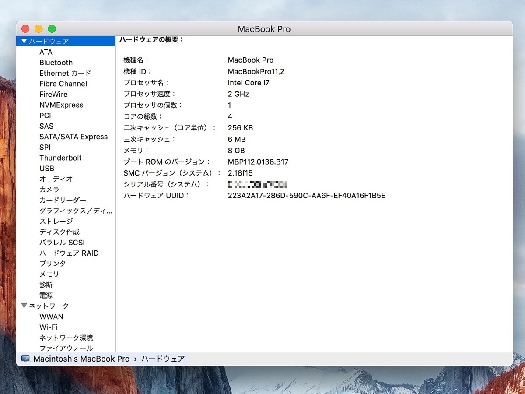
Task: Open SATA/SATA Express in the sidebar
Action: click(73, 137)
